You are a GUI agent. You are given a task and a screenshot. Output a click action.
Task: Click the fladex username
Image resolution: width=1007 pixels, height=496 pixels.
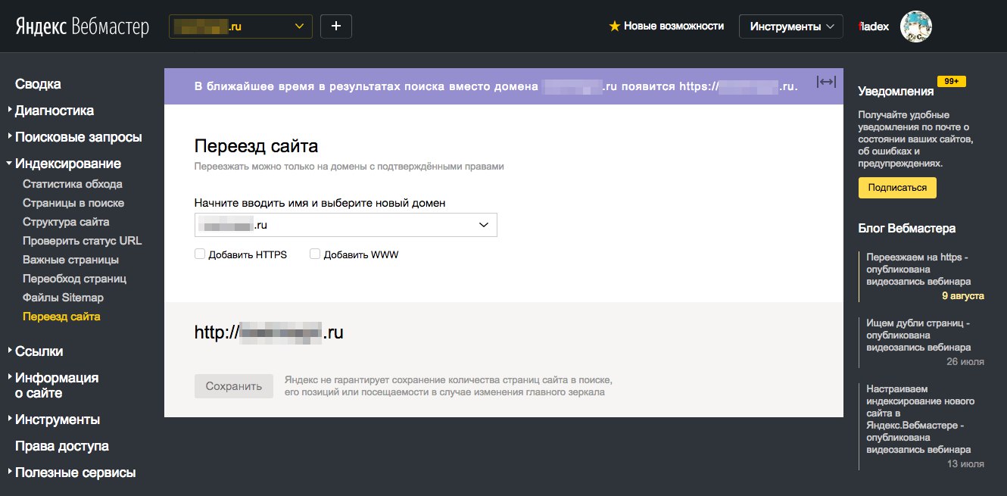(874, 27)
